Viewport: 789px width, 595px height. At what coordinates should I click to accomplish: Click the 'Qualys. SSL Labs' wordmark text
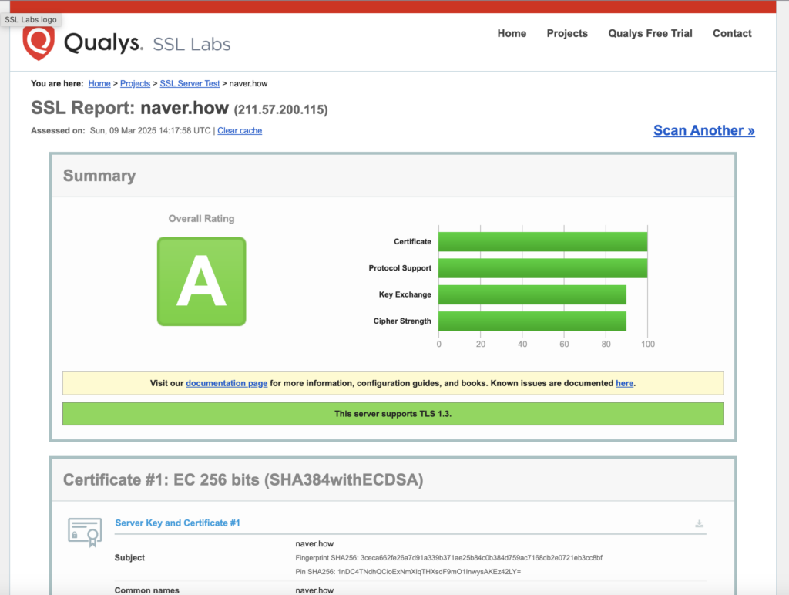pyautogui.click(x=147, y=43)
